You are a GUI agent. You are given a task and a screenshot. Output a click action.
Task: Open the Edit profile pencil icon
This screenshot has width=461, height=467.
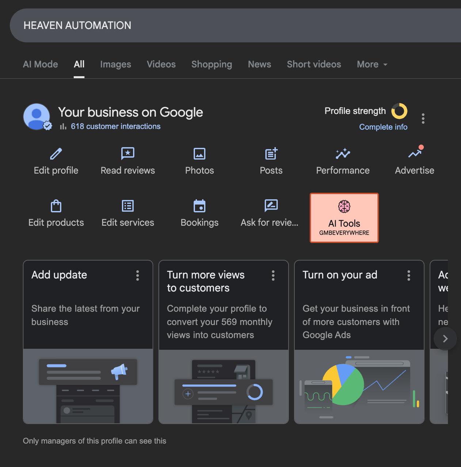(56, 154)
